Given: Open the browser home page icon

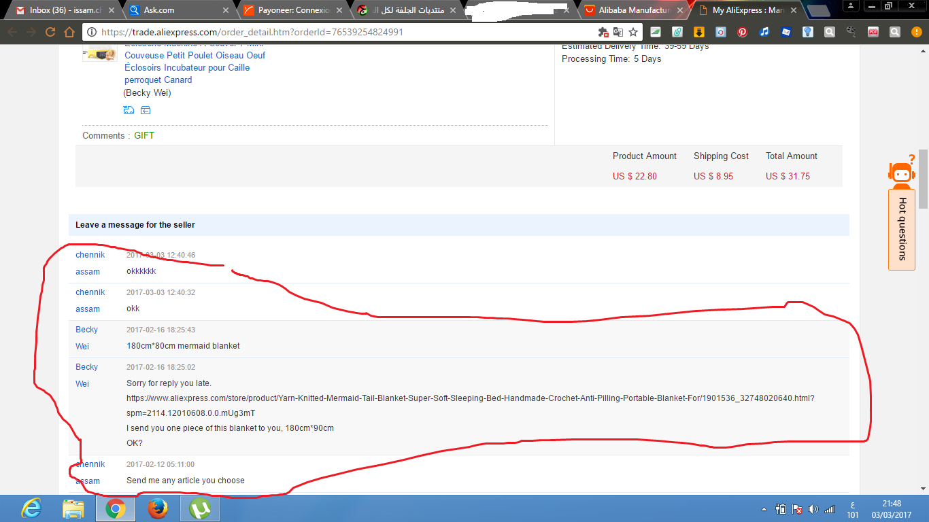Looking at the screenshot, I should click(69, 32).
